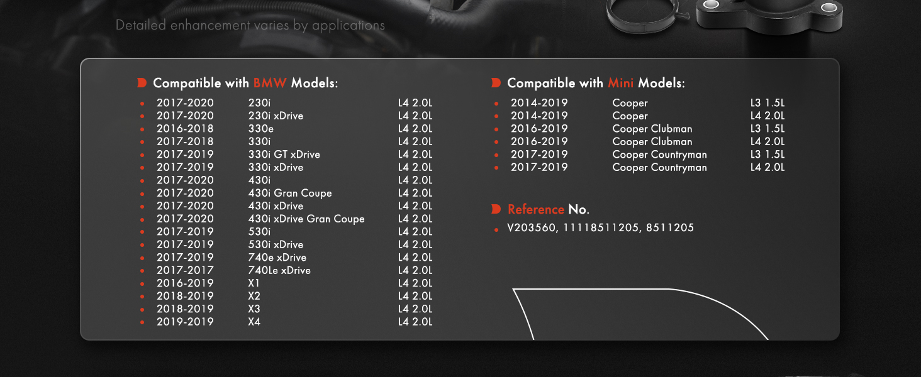Select the 2014-2019 year range for Cooper L3 1.5L
Image resolution: width=921 pixels, height=377 pixels.
click(539, 103)
